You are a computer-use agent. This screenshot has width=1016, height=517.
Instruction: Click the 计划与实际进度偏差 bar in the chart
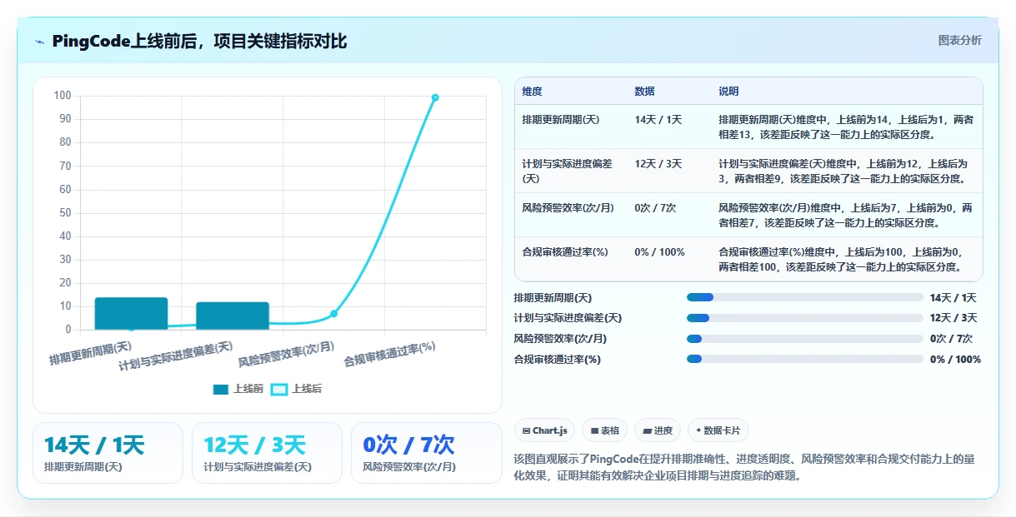coord(233,316)
